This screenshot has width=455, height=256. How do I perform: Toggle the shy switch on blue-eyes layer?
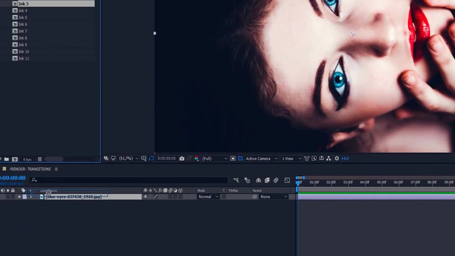(146, 197)
